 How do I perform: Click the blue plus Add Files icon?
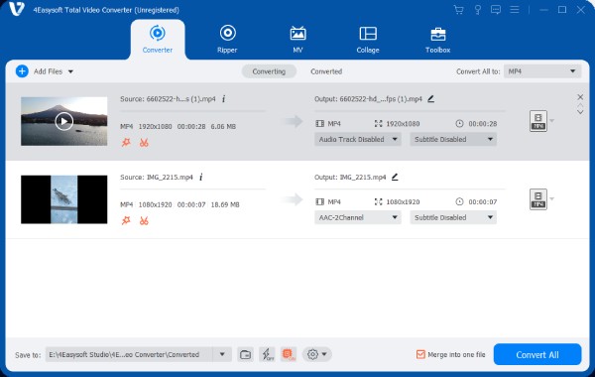click(22, 71)
